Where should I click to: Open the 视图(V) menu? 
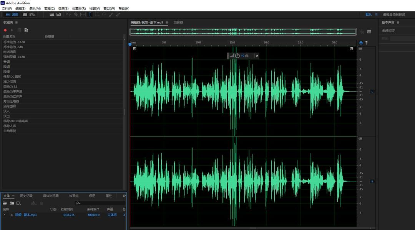[x=95, y=8]
